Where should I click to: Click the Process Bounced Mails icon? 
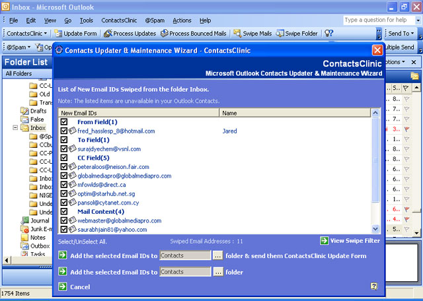coord(164,33)
